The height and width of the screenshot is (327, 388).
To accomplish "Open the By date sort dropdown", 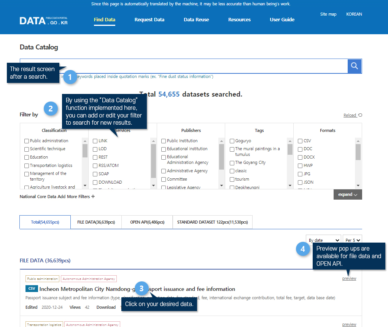I will (x=323, y=240).
